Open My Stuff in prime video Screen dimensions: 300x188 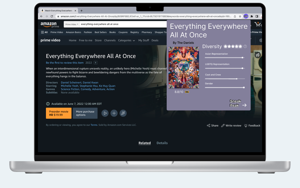click(x=144, y=40)
